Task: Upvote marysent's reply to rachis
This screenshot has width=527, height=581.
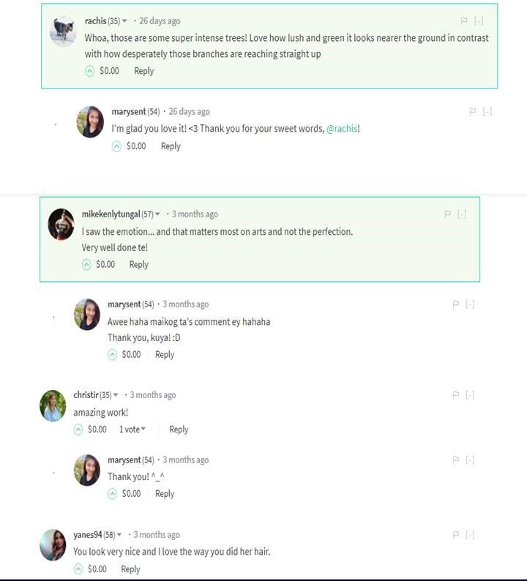Action: click(x=116, y=146)
